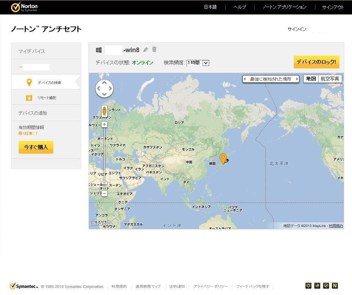This screenshot has width=352, height=295.
Task: Open the footer 利用規約 link
Action: 119,287
